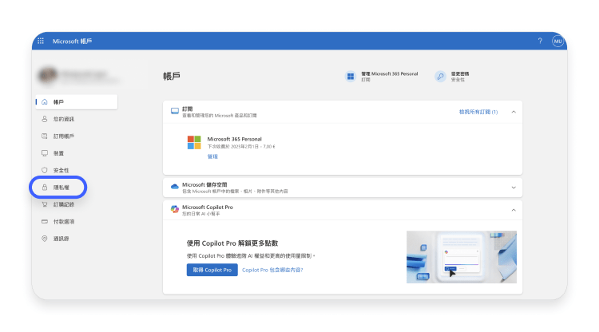Go to 帳戶 home in sidebar
Screen dimensions: 599x332
(77, 102)
